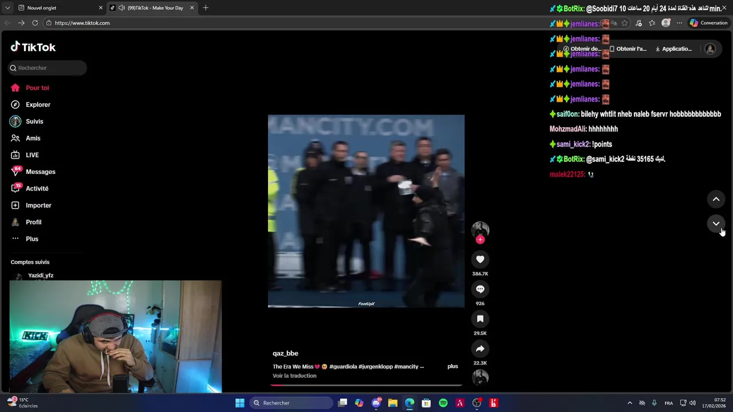Expand caption with the plus link
733x412 pixels.
pos(452,366)
